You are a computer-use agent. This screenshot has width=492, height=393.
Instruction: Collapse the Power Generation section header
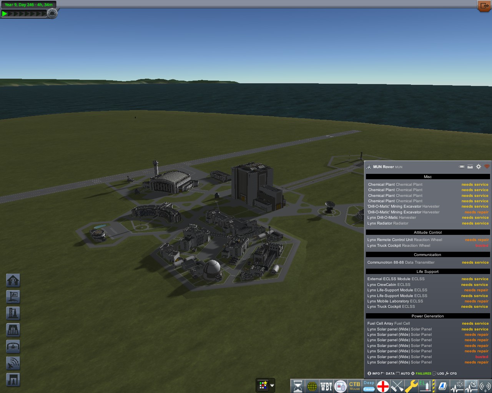tap(428, 316)
